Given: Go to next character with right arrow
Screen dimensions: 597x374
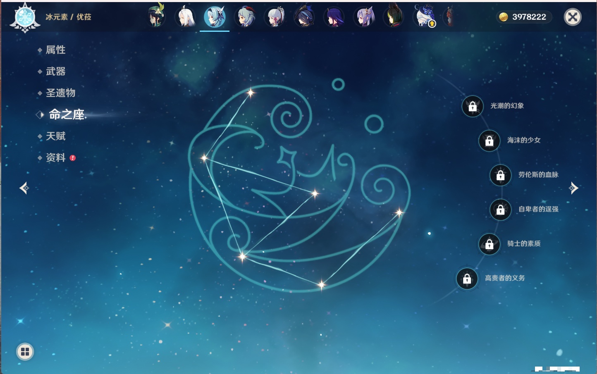Looking at the screenshot, I should [573, 188].
